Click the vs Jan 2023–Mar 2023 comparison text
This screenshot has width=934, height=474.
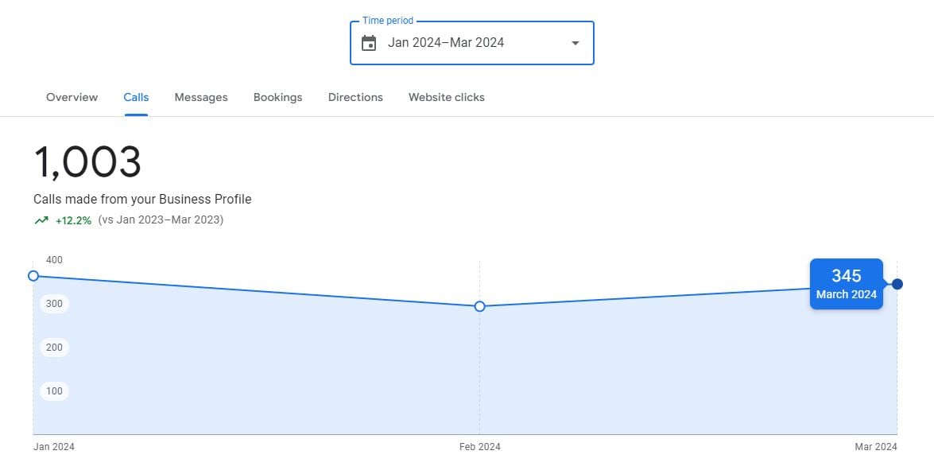pyautogui.click(x=161, y=220)
